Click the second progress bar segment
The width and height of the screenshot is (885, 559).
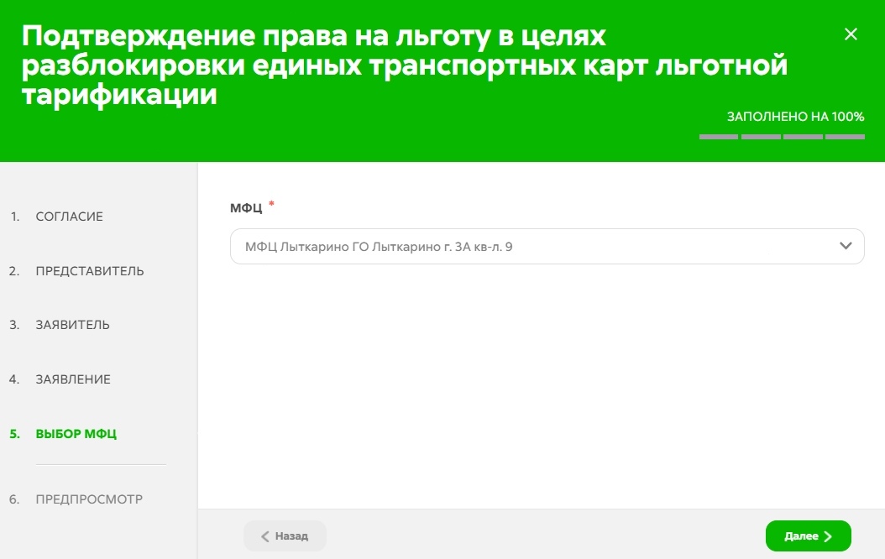[x=761, y=137]
